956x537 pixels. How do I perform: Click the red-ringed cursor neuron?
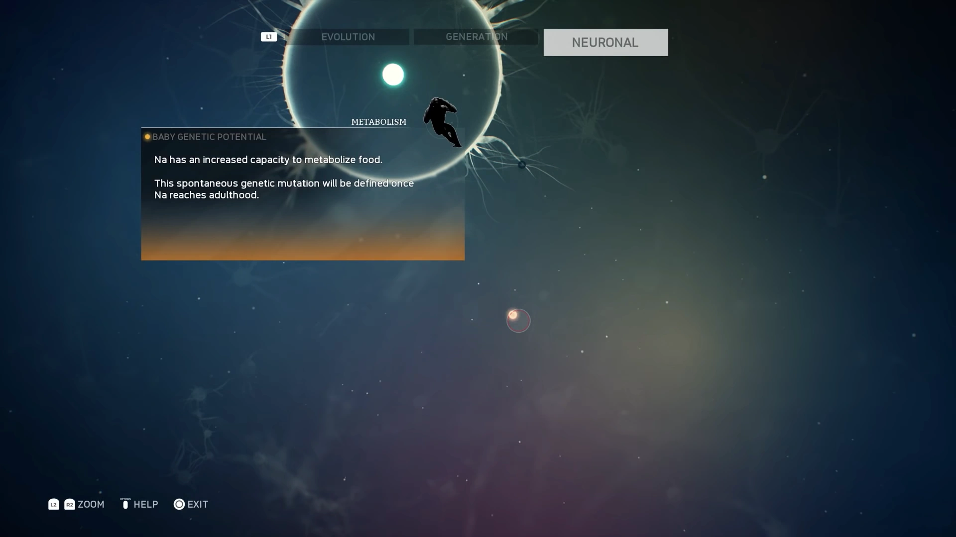pos(518,321)
